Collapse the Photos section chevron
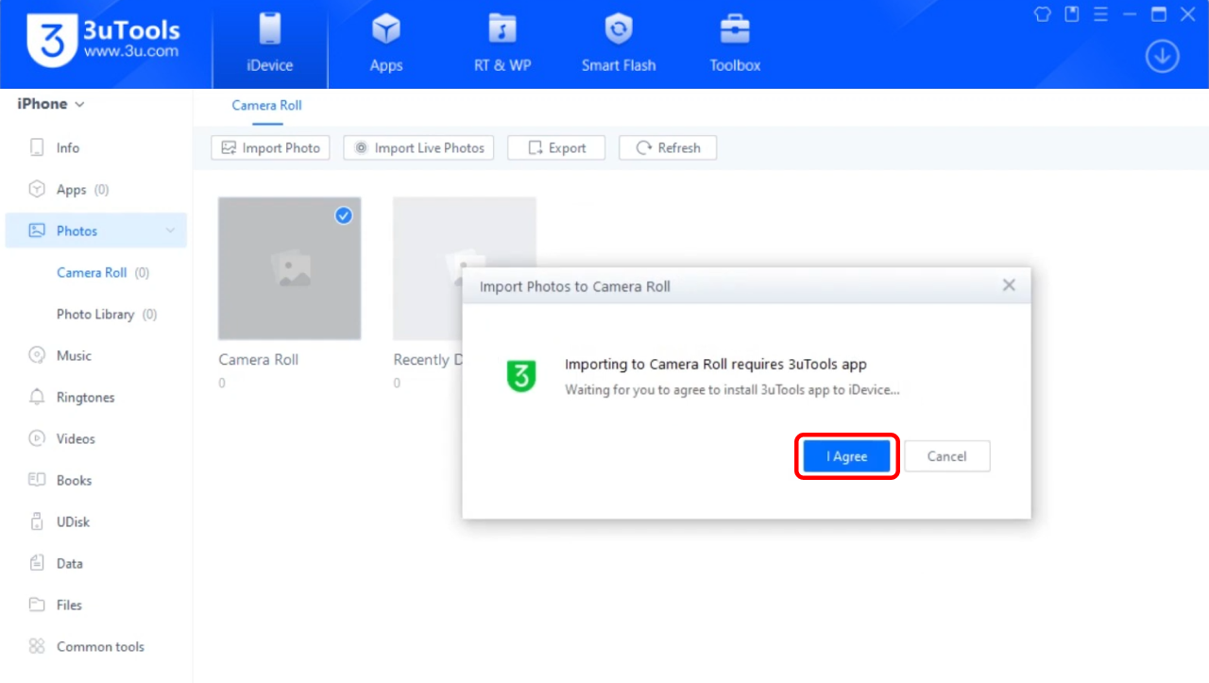Viewport: 1209px width, 683px height. pos(170,231)
